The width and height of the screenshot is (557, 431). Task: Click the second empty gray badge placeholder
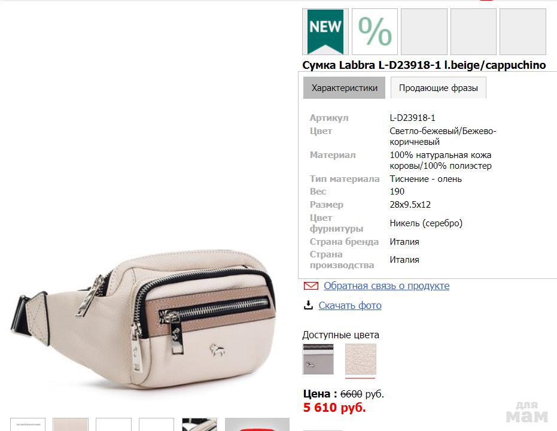(x=473, y=32)
